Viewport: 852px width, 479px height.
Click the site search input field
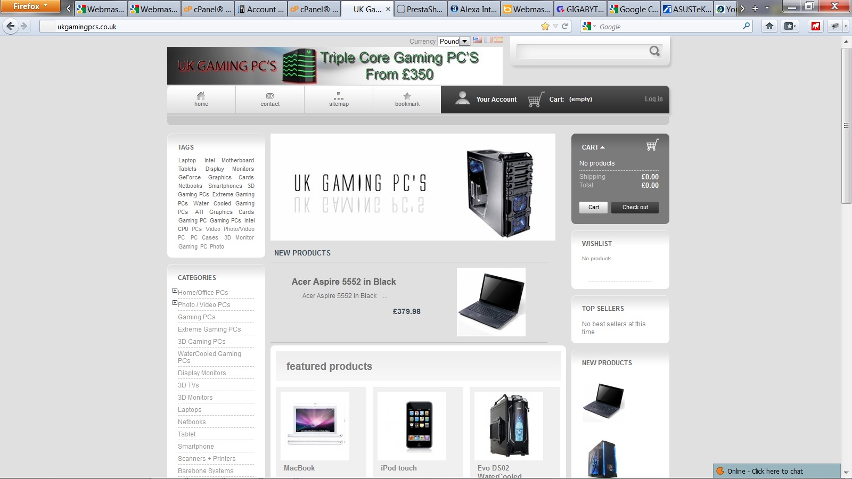582,51
